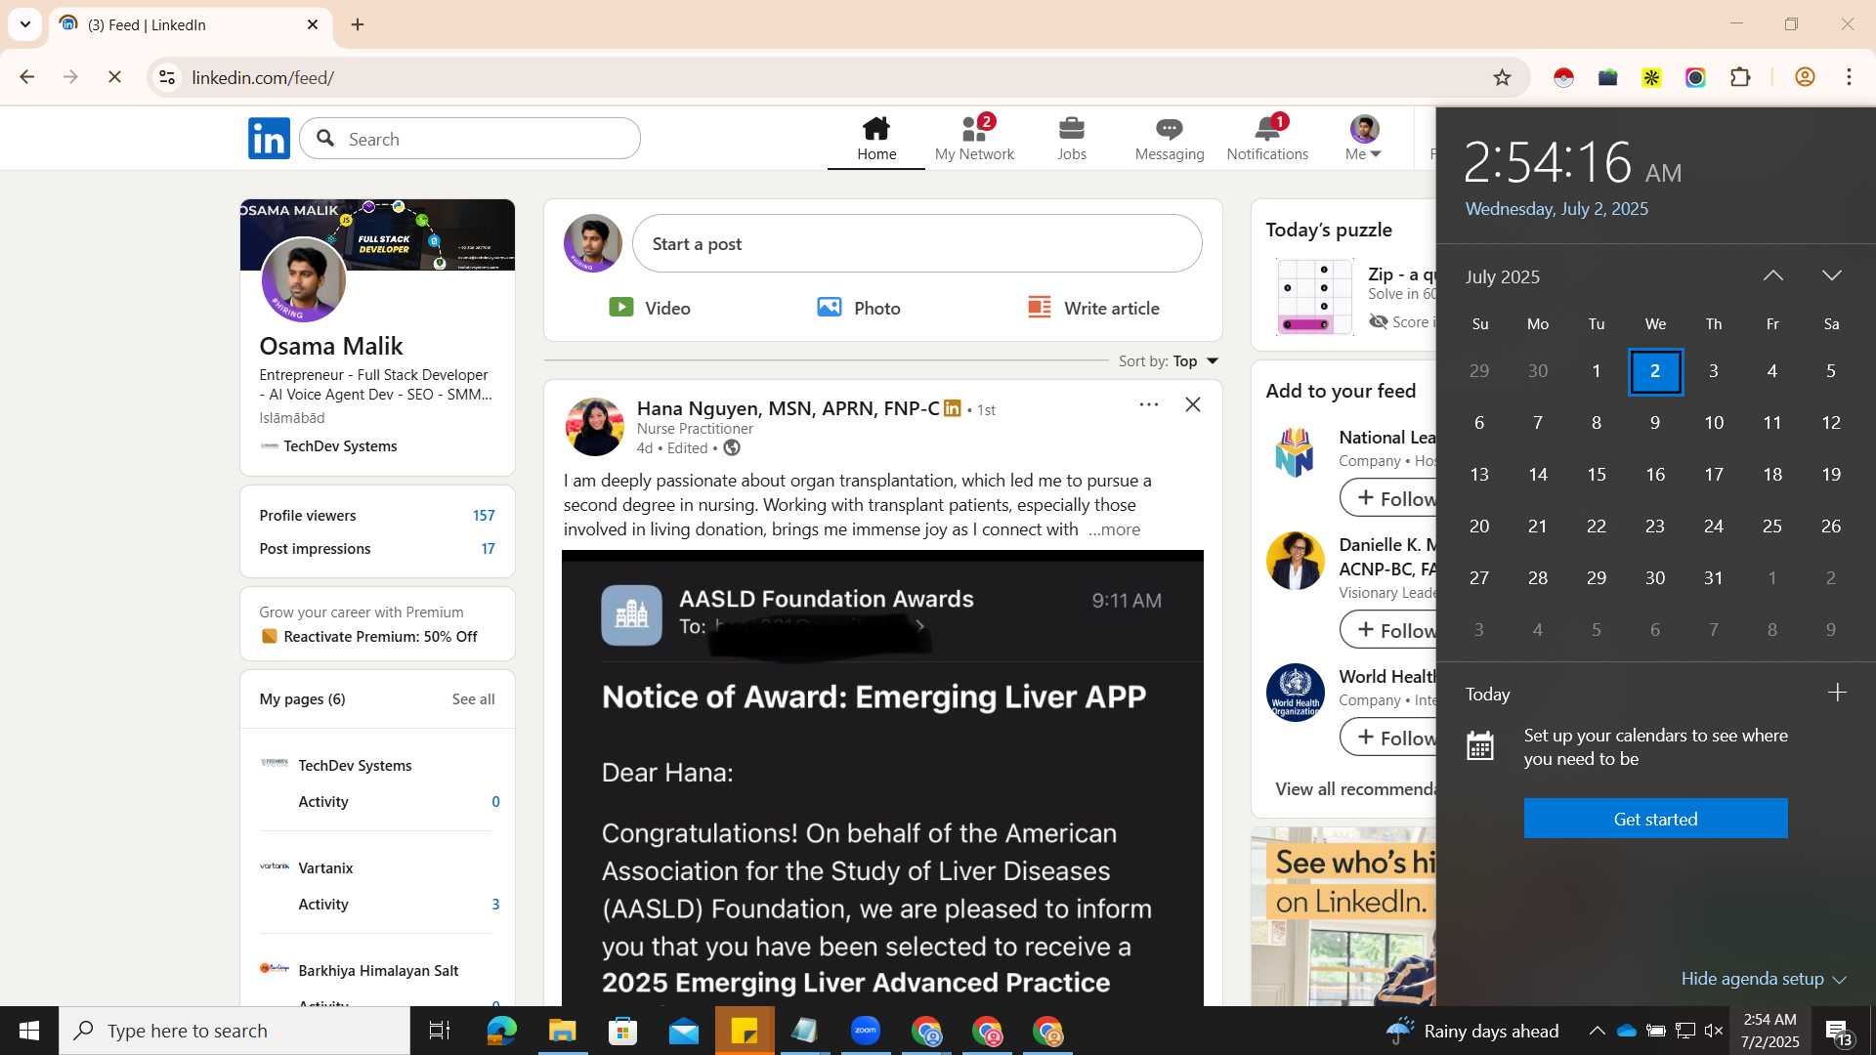This screenshot has height=1055, width=1876.
Task: Click the address bar URL
Action: pyautogui.click(x=263, y=77)
